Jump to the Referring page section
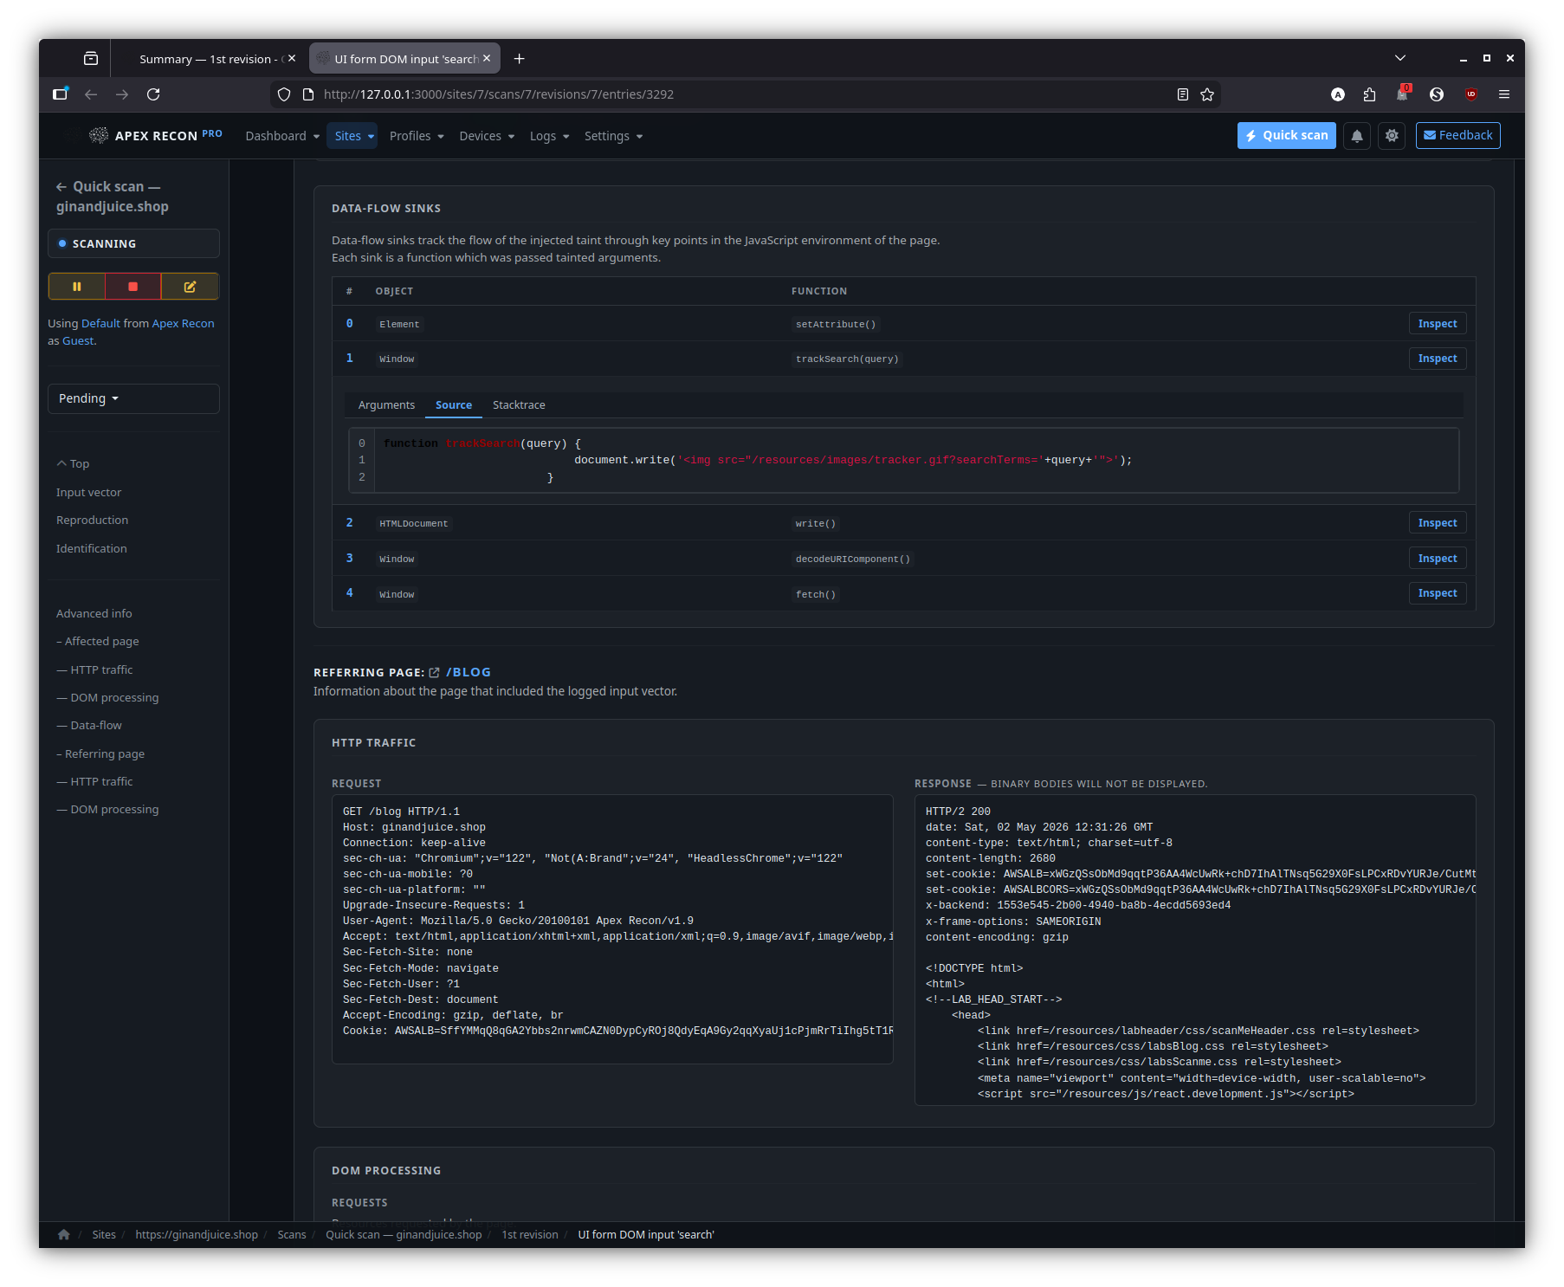This screenshot has width=1564, height=1287. click(100, 754)
